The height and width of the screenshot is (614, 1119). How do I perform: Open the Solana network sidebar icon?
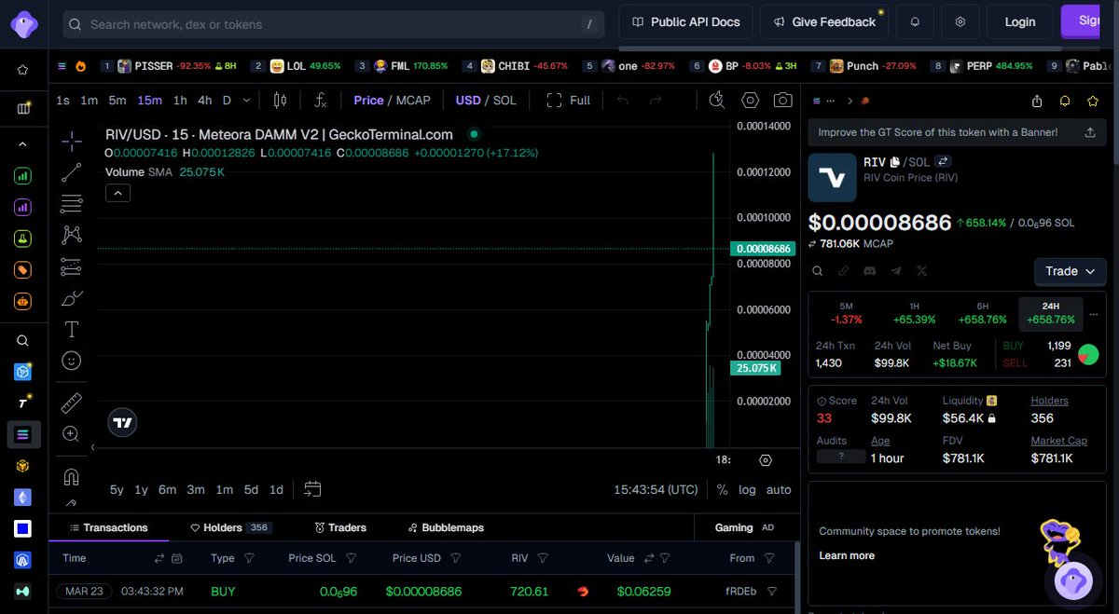pyautogui.click(x=22, y=434)
